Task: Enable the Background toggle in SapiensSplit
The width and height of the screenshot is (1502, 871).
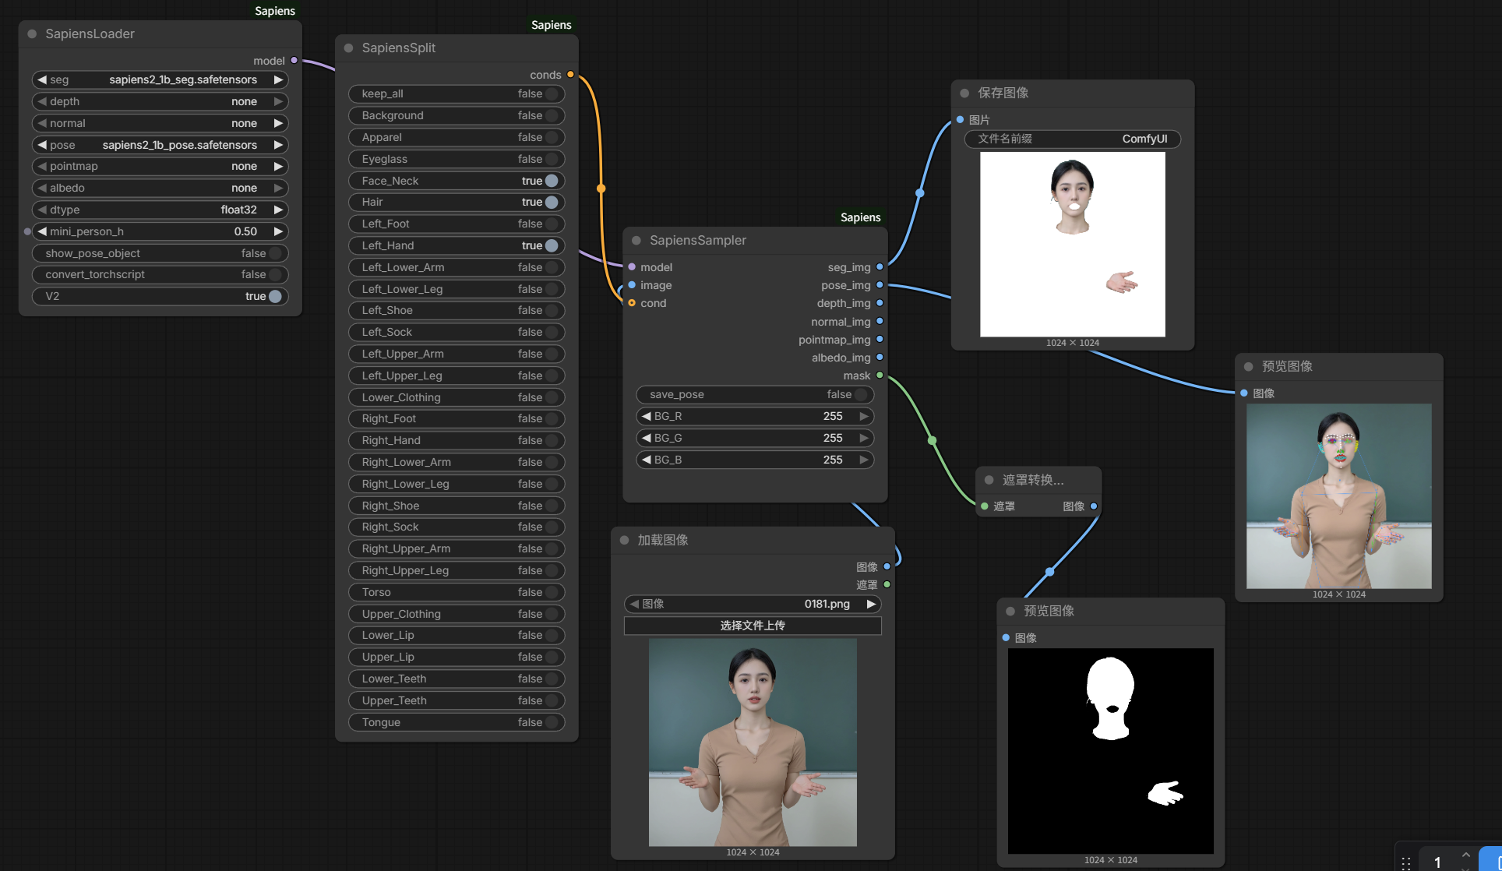Action: (552, 115)
